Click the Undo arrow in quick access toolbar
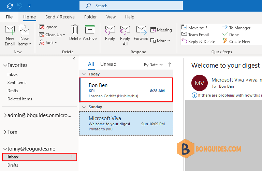Image resolution: width=262 pixels, height=171 pixels. [x=20, y=6]
